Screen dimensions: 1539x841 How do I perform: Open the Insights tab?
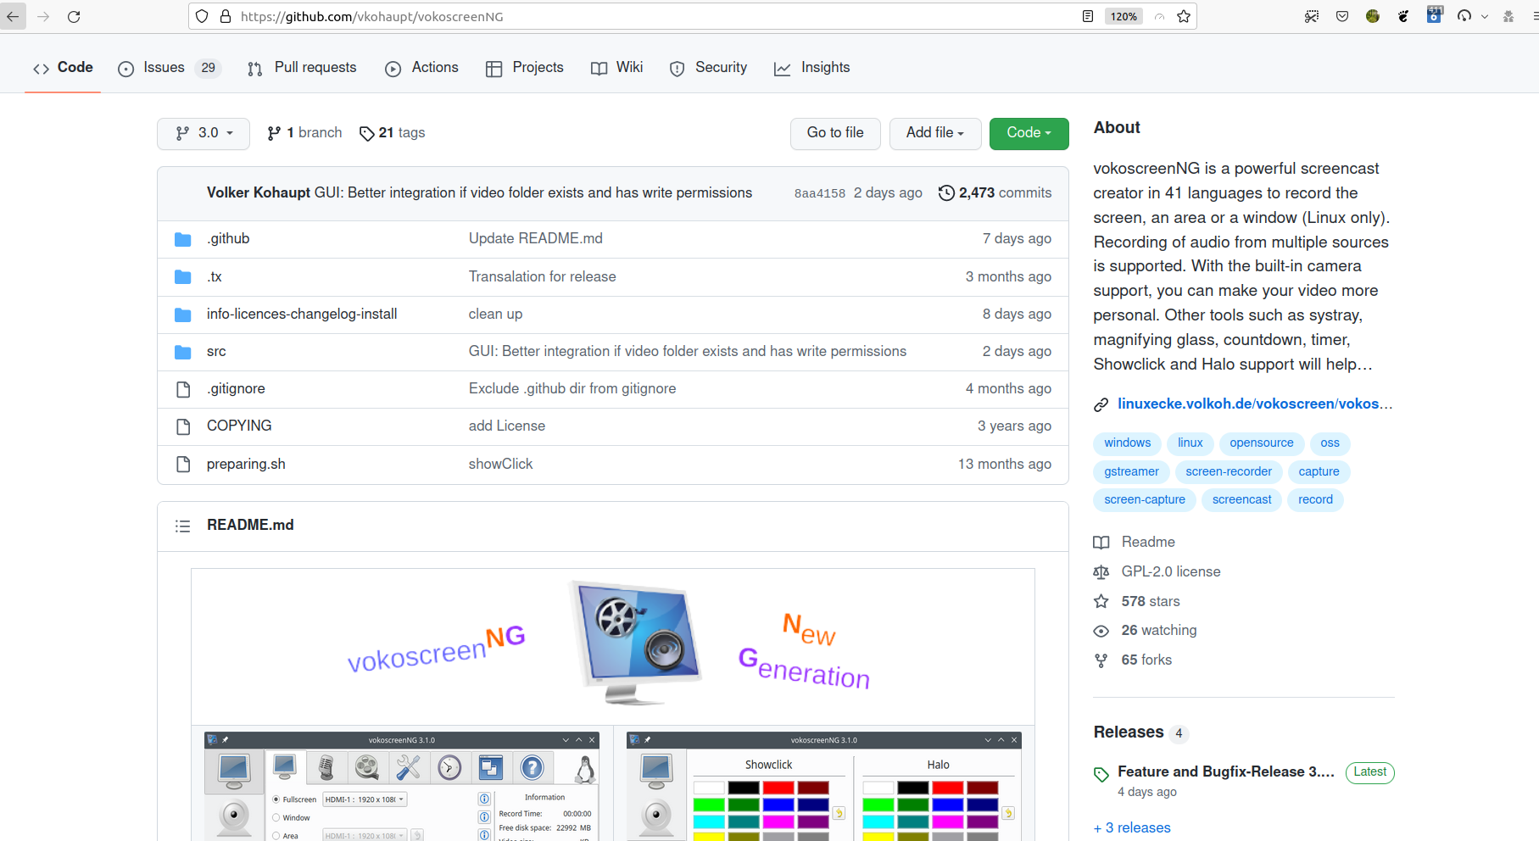[812, 68]
